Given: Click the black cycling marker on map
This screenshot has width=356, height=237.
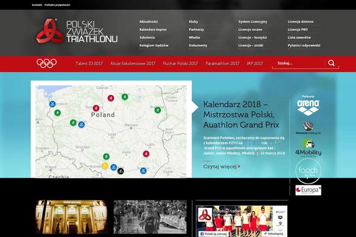Looking at the screenshot, I should (121, 171).
